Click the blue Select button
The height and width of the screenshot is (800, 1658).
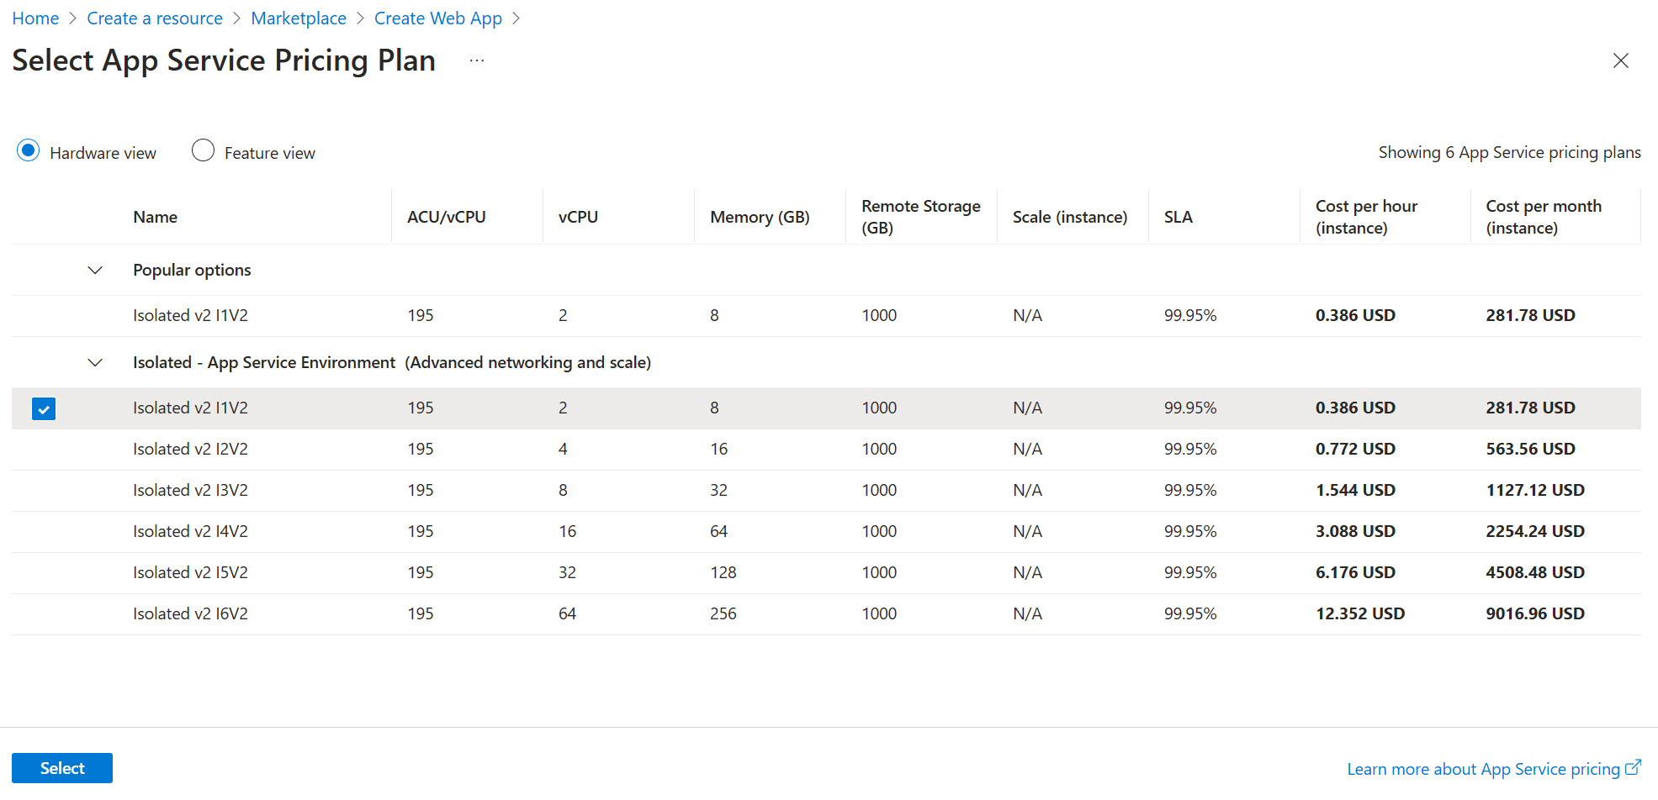pos(61,767)
